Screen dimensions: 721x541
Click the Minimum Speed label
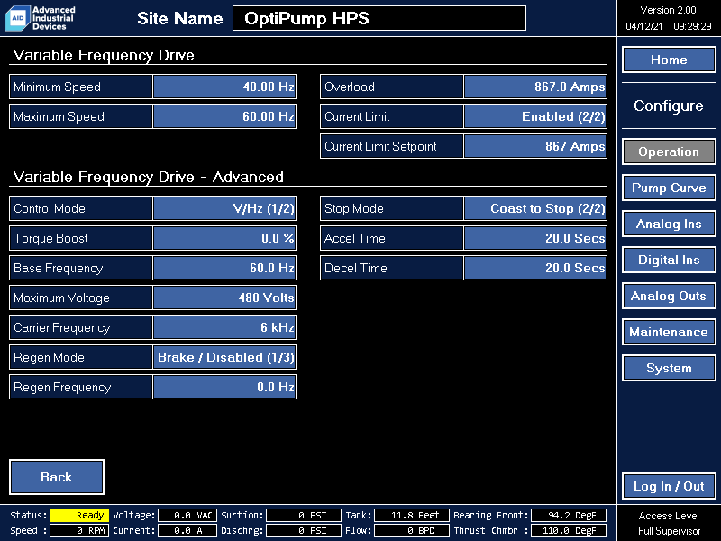click(57, 87)
